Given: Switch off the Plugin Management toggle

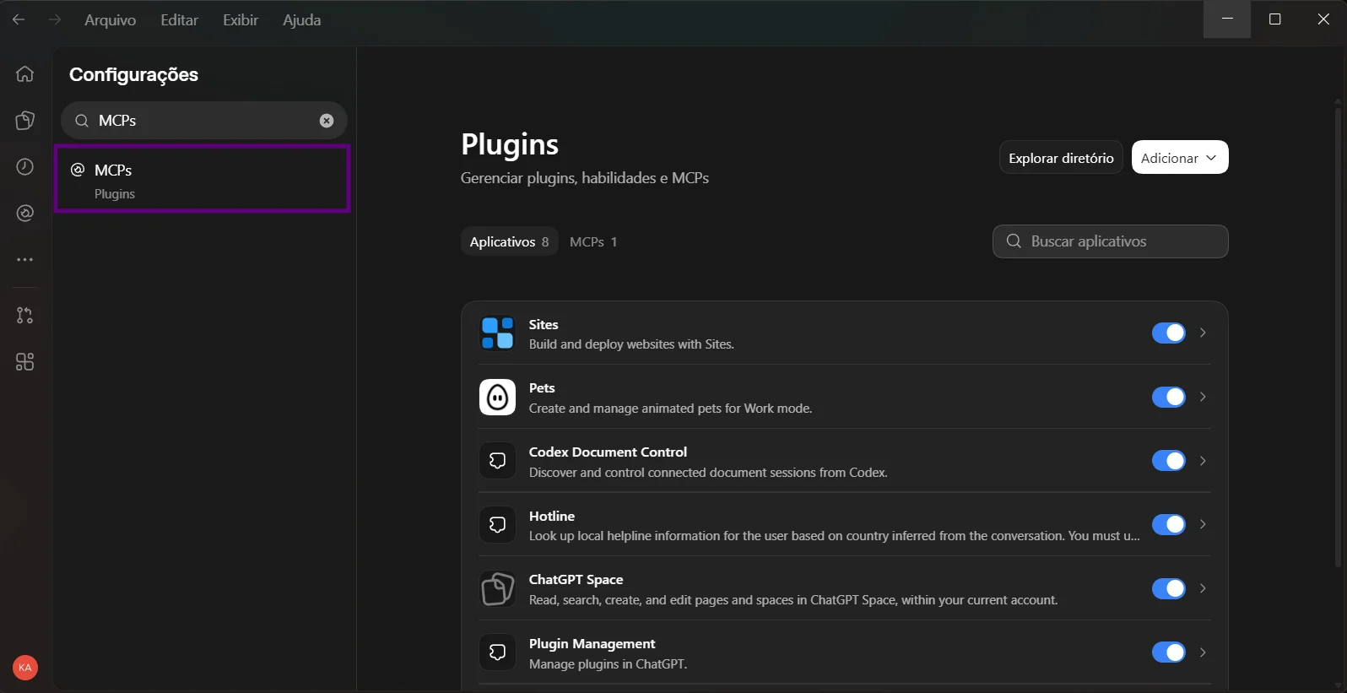Looking at the screenshot, I should [1168, 652].
